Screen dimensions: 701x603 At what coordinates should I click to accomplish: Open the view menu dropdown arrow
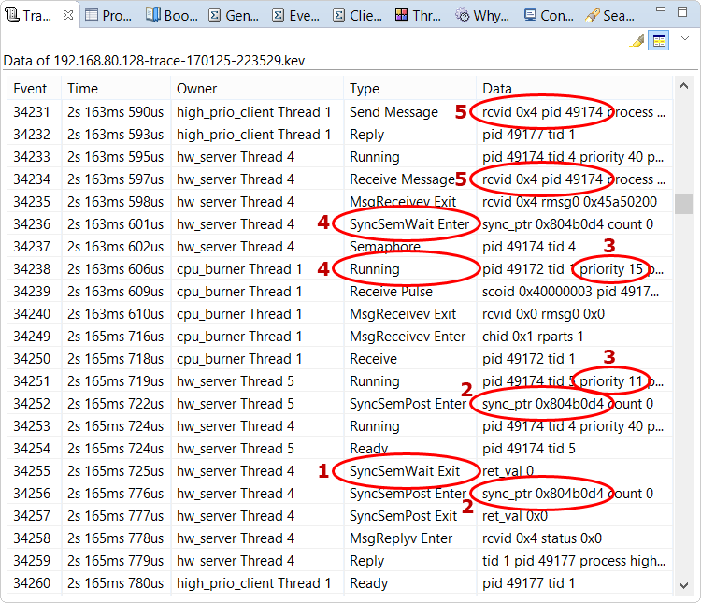[685, 39]
